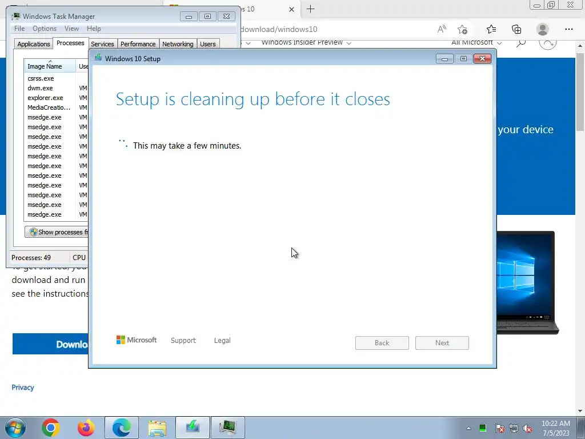The image size is (585, 439).
Task: Open Task Manager Help menu
Action: (x=94, y=29)
